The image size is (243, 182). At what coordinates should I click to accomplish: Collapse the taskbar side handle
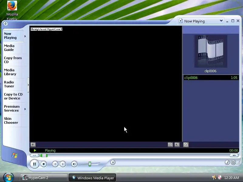(x=28, y=85)
